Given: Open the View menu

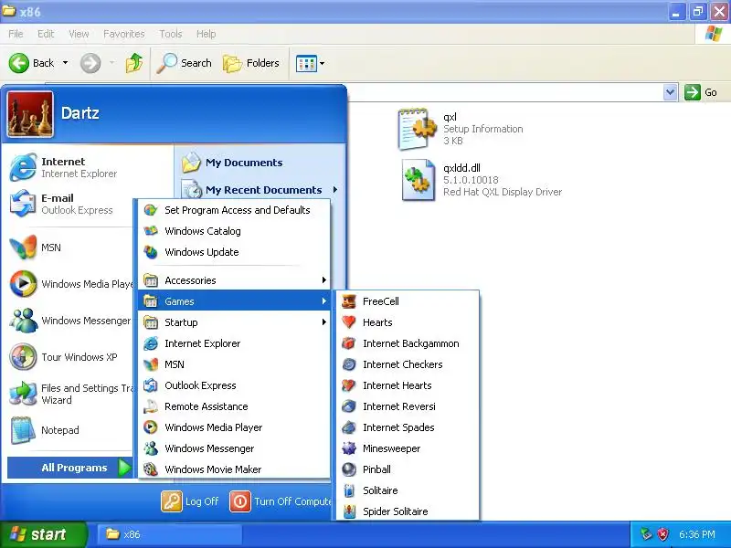Looking at the screenshot, I should (x=79, y=34).
